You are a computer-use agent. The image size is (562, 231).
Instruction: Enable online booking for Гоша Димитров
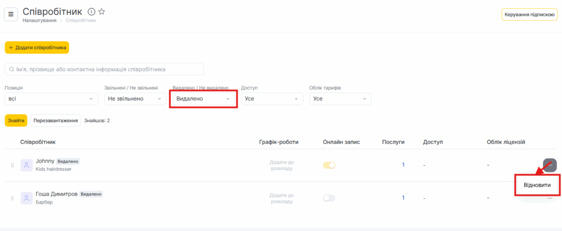pyautogui.click(x=329, y=198)
